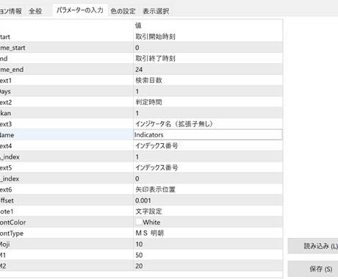Switch to the partially visible ョン情報 tab

[x=11, y=11]
